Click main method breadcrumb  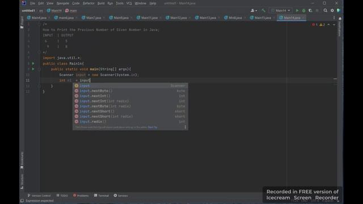click(x=71, y=11)
